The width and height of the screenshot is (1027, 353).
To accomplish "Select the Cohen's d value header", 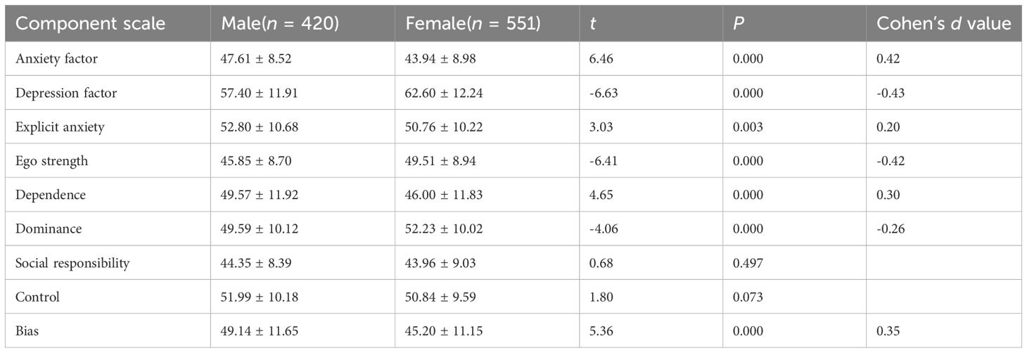I will point(943,23).
